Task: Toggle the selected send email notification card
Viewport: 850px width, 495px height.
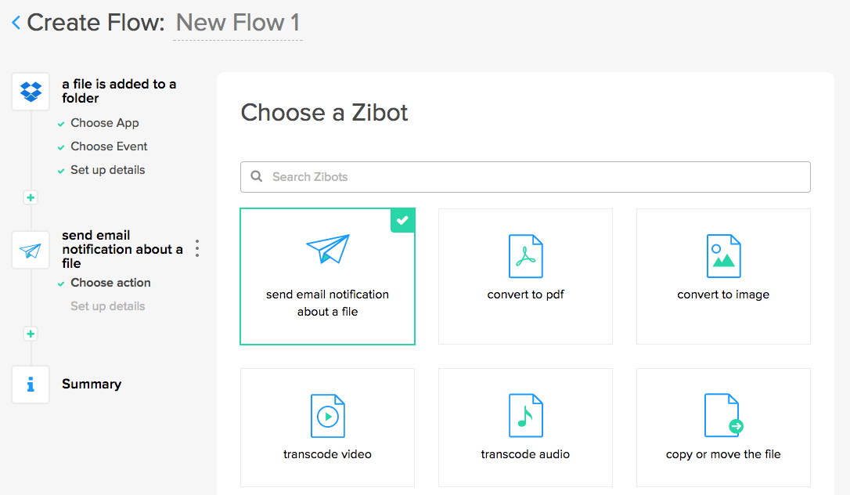Action: (327, 276)
